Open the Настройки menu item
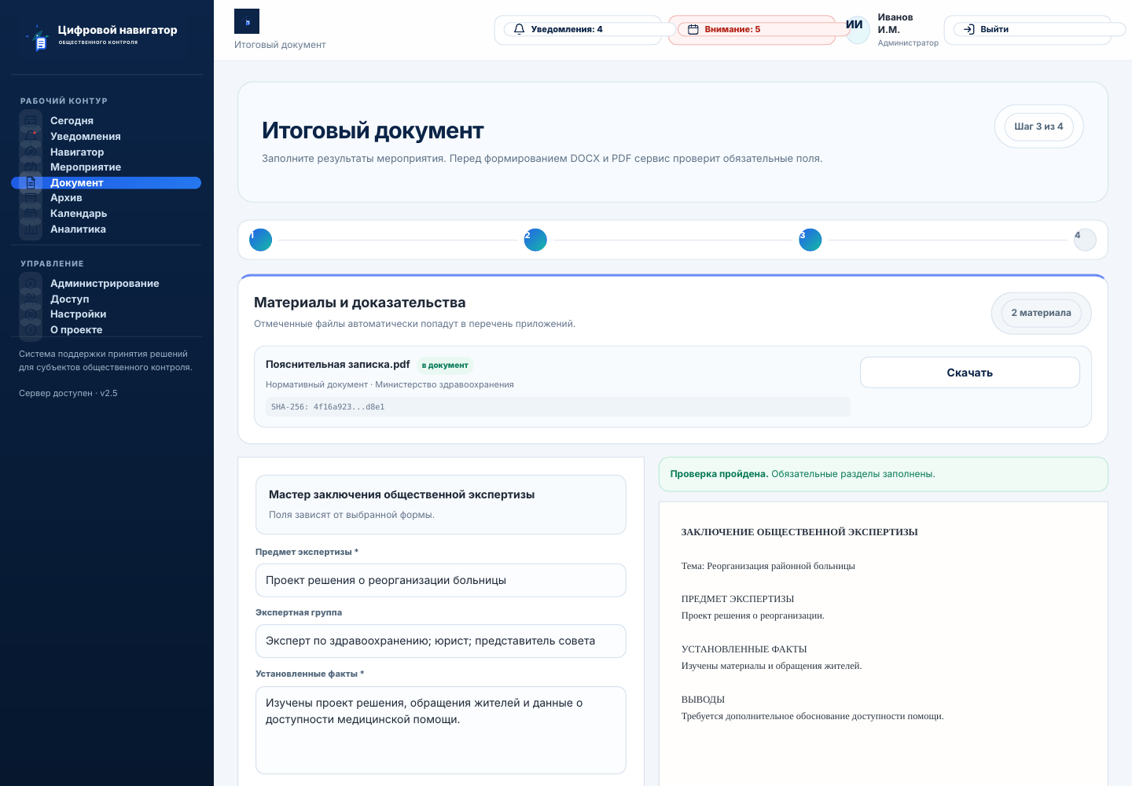This screenshot has width=1132, height=786. (106, 314)
